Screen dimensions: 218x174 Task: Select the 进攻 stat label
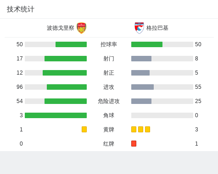point(109,87)
